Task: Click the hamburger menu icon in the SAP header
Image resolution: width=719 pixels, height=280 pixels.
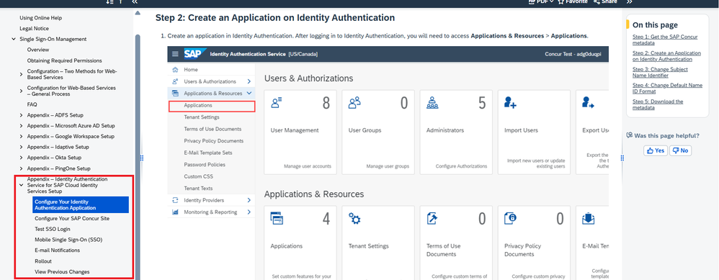Action: click(175, 54)
